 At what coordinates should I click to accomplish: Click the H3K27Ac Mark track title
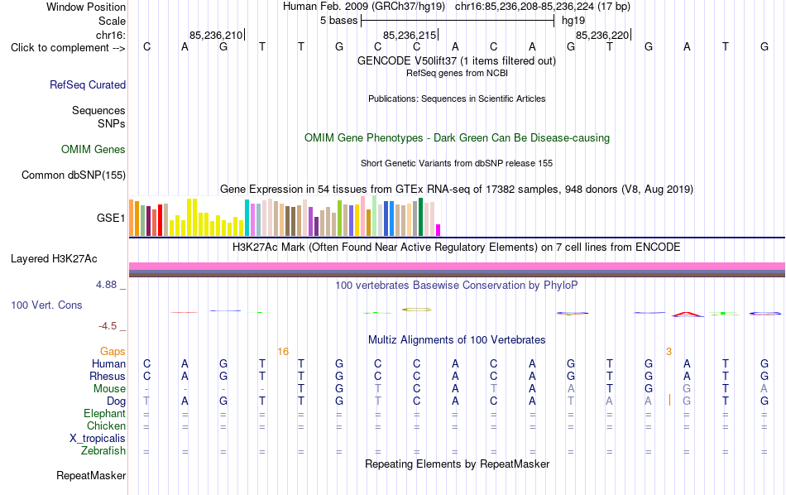[457, 247]
